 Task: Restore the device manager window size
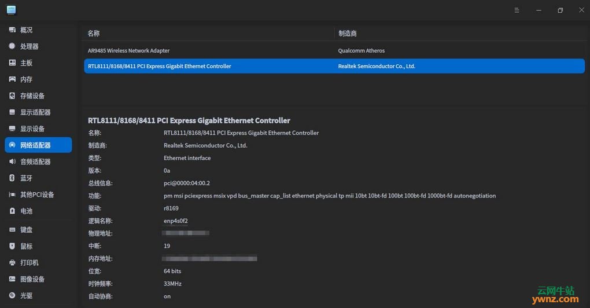point(560,10)
